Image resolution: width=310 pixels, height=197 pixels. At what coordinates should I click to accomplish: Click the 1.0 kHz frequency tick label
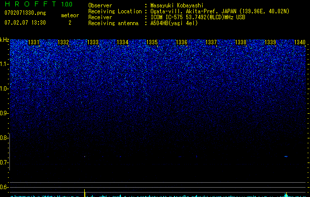point(4,89)
